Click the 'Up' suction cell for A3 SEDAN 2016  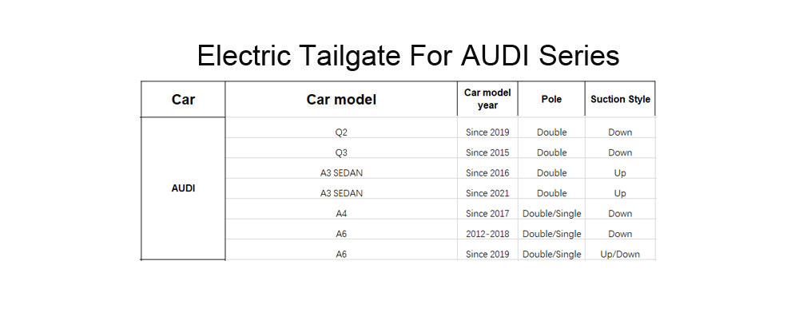tap(620, 172)
